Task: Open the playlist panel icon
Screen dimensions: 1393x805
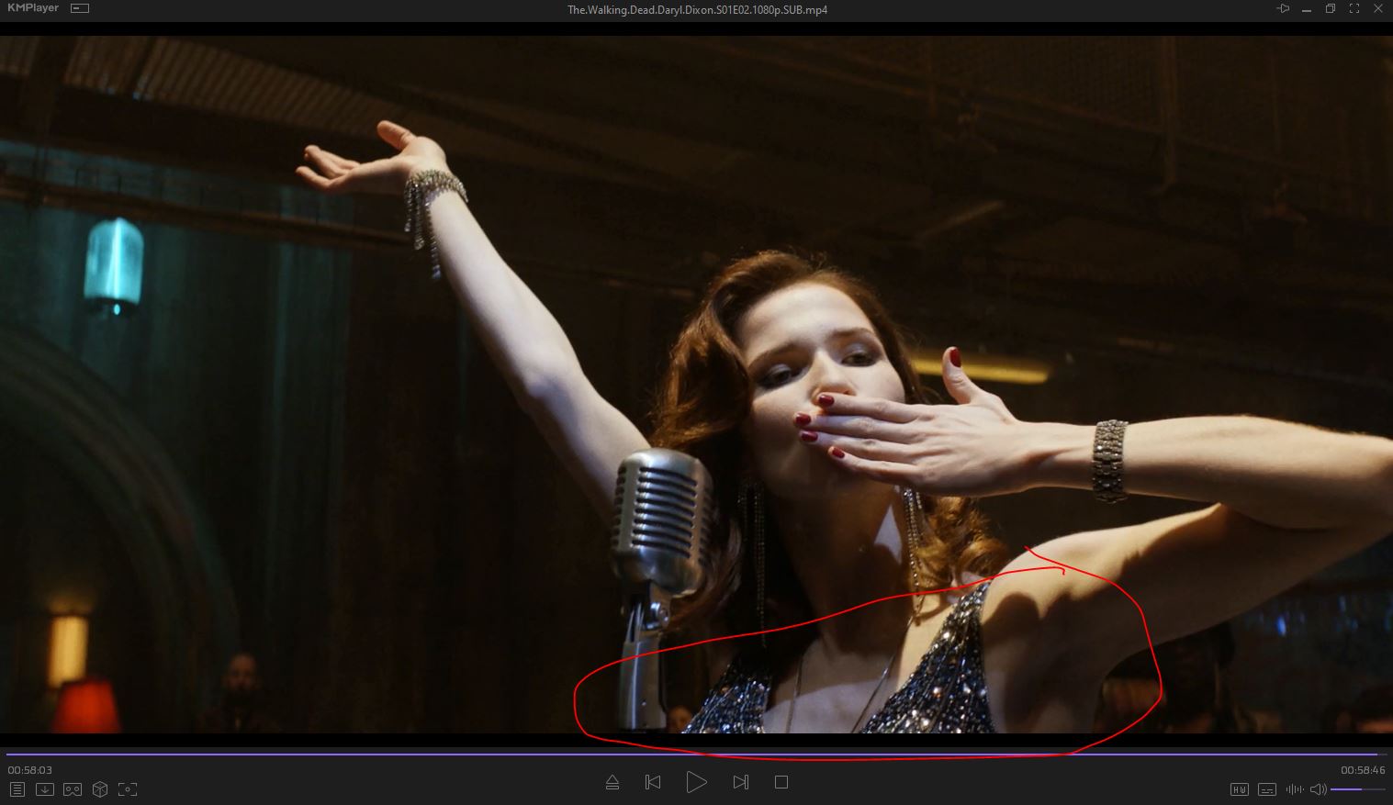Action: (x=17, y=789)
